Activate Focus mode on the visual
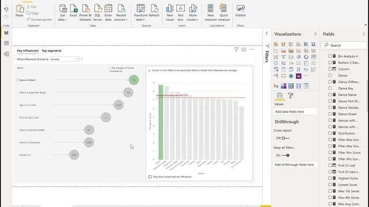 coord(244,49)
